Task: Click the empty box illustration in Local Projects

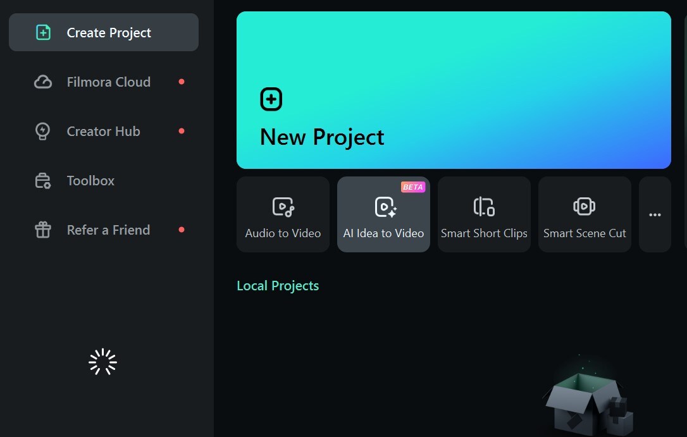Action: point(588,397)
